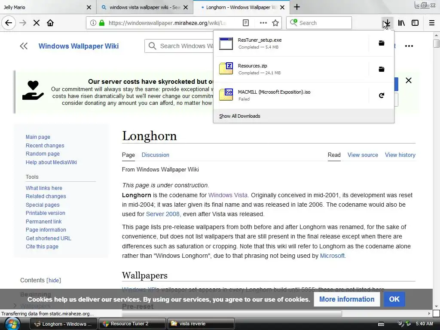
Task: Select the Longhorn - Windows Wallpaper tab
Action: pos(241,7)
